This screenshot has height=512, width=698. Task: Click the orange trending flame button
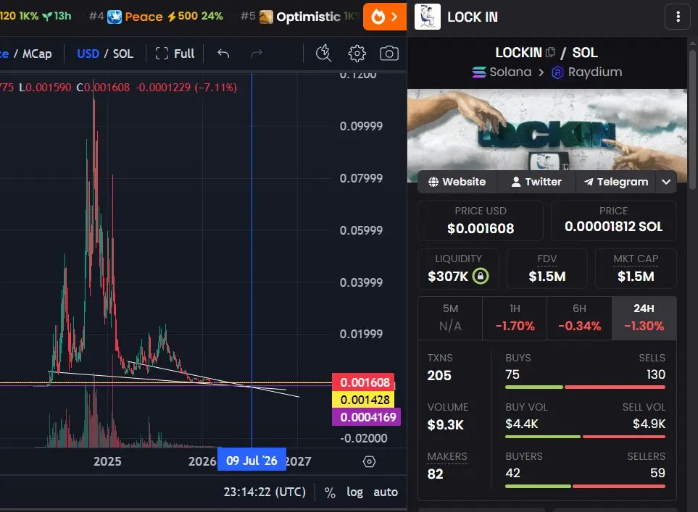[x=385, y=17]
